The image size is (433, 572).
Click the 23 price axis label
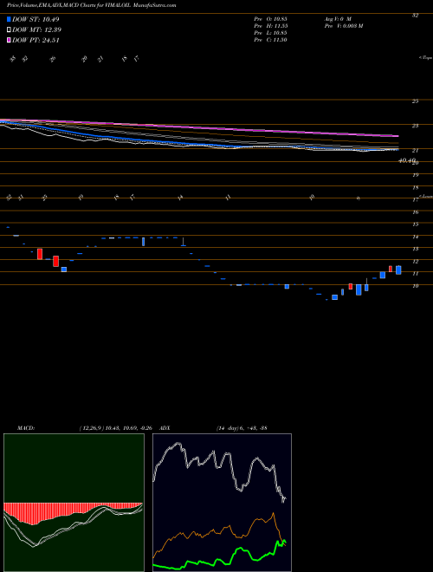[415, 126]
